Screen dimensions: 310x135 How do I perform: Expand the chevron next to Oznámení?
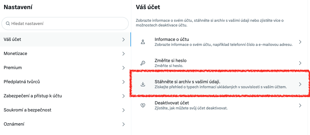(124, 124)
